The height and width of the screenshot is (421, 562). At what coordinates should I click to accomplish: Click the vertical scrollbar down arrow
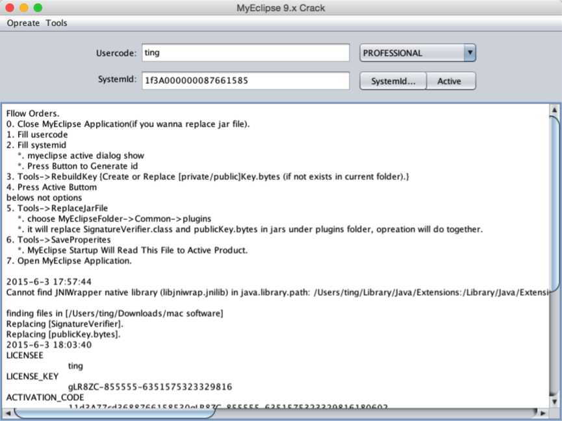tap(554, 402)
